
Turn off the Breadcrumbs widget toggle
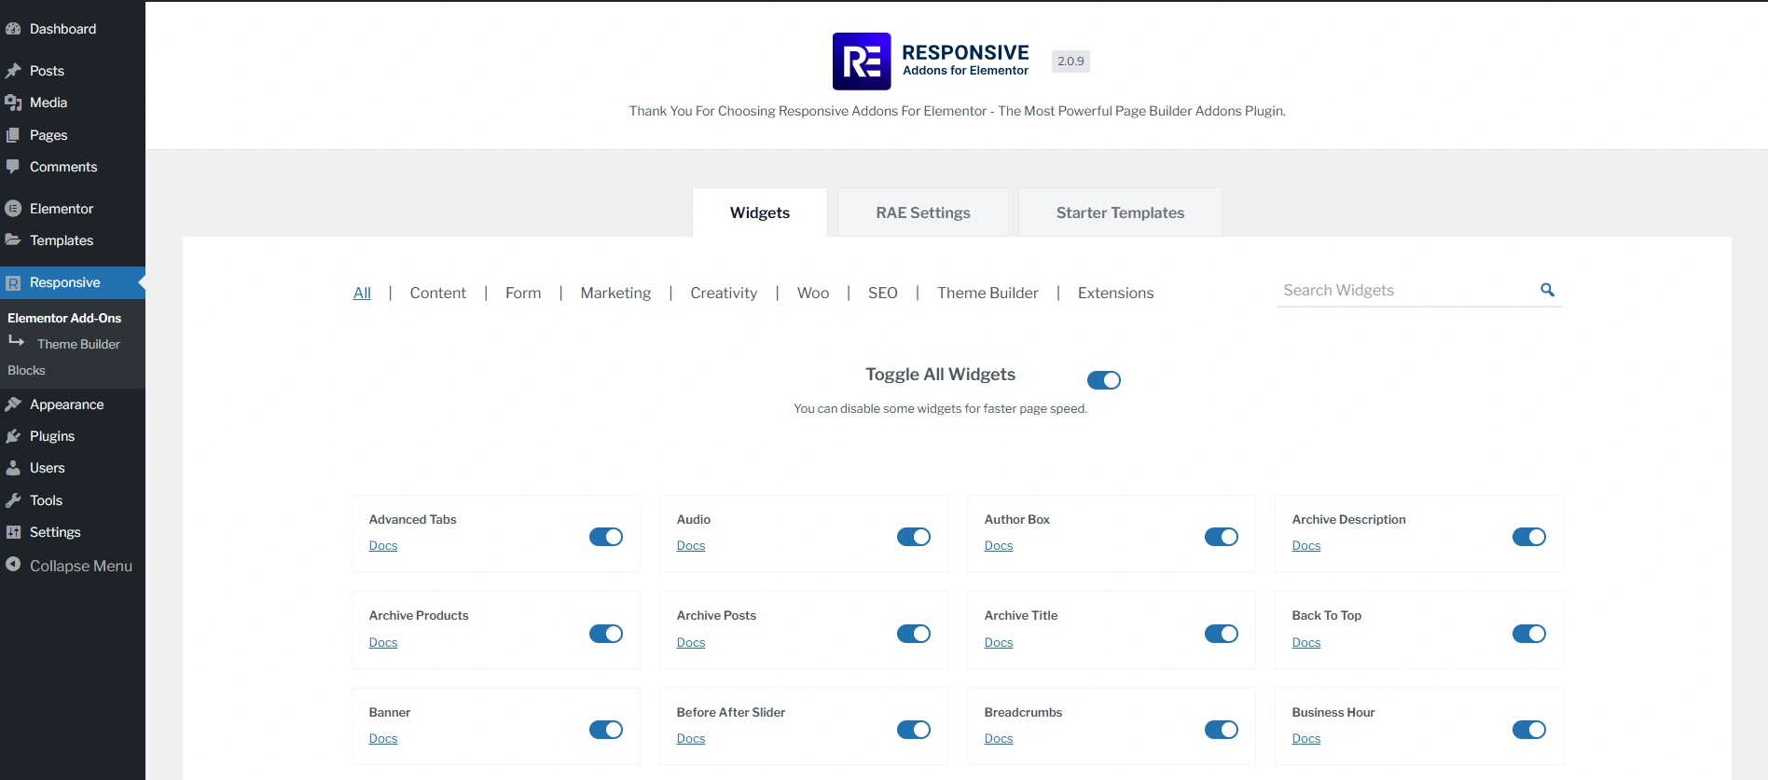click(x=1222, y=730)
